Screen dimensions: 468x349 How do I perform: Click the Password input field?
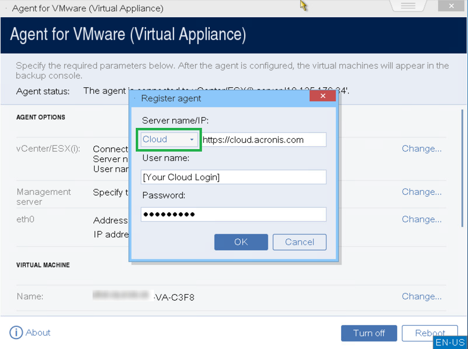[233, 214]
